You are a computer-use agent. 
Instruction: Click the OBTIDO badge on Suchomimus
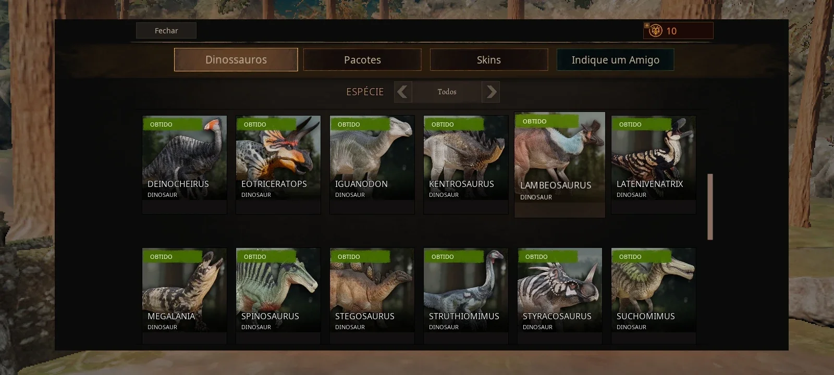[641, 257]
